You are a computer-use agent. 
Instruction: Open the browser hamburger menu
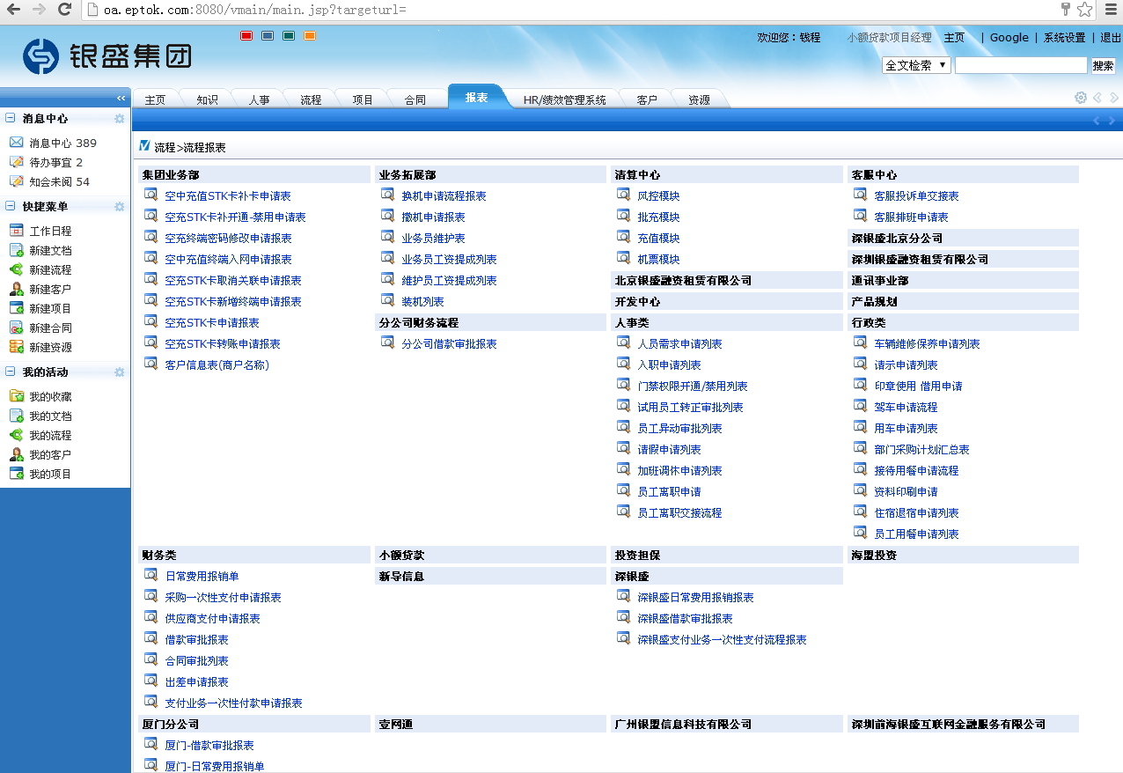click(x=1111, y=10)
